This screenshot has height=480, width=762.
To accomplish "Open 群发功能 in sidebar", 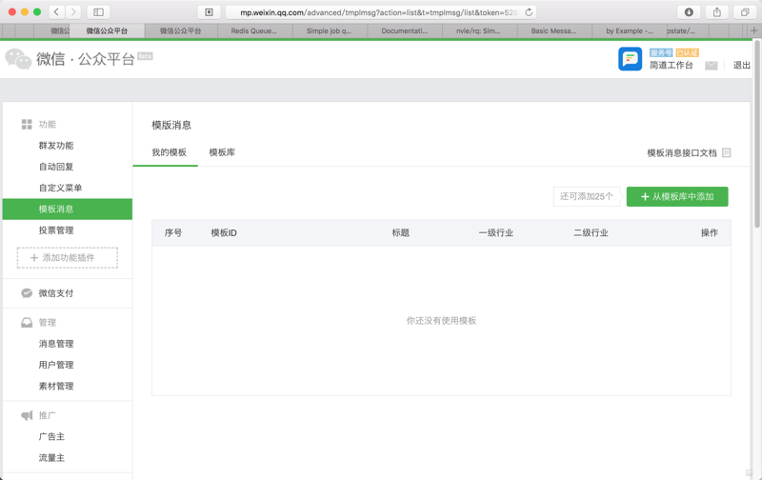I will click(56, 146).
